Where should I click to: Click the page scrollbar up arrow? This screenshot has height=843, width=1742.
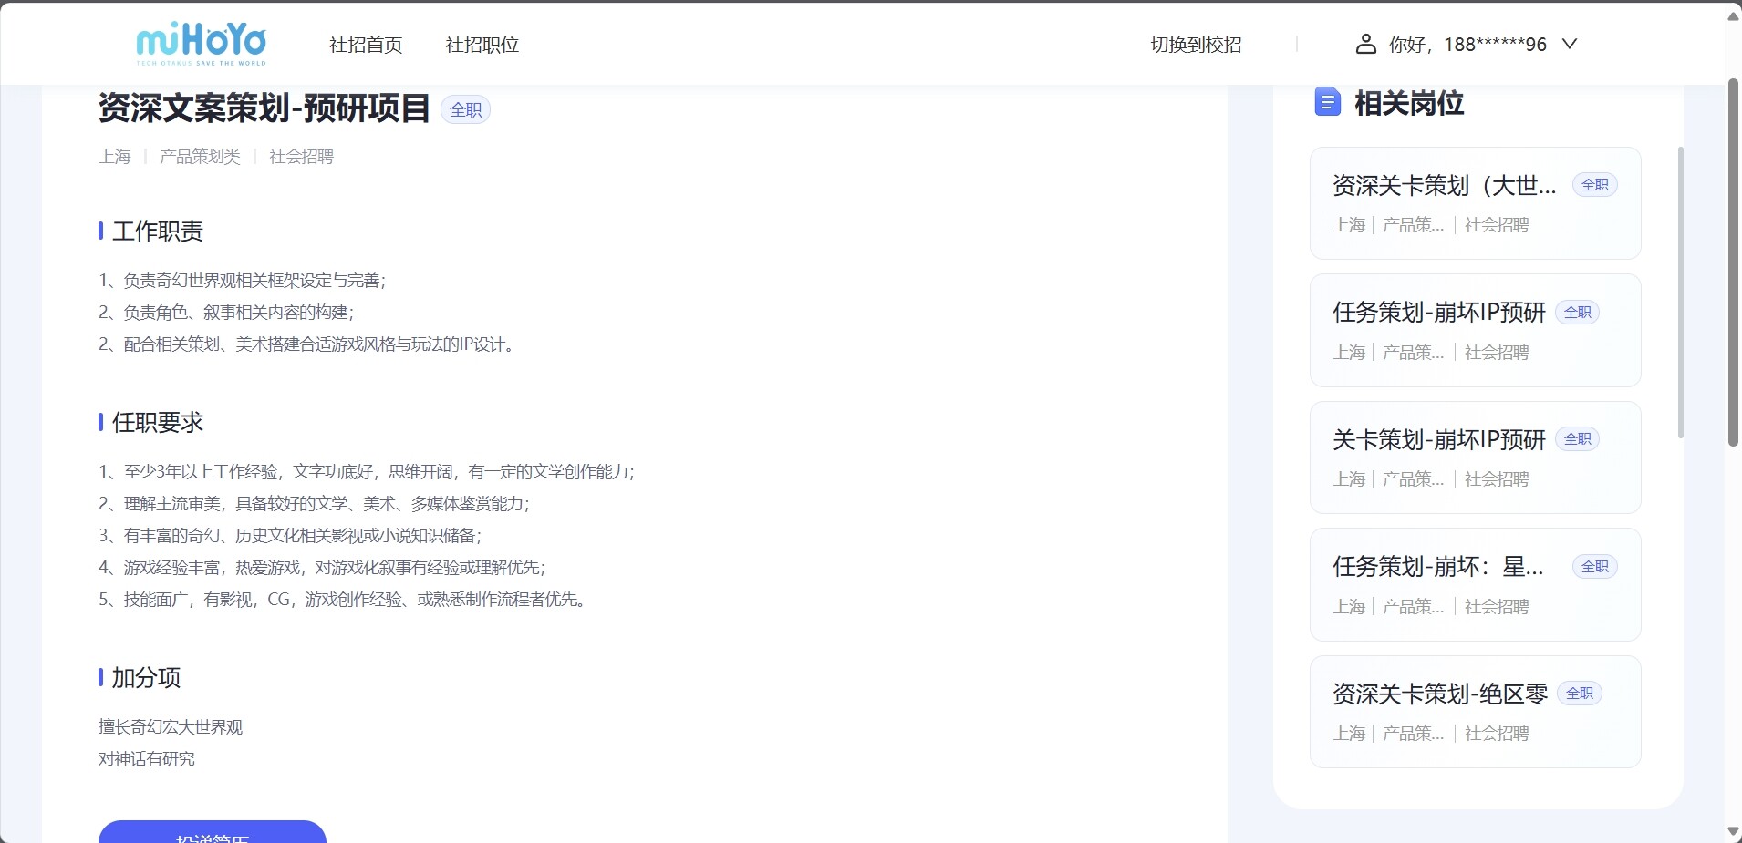pos(1733,16)
